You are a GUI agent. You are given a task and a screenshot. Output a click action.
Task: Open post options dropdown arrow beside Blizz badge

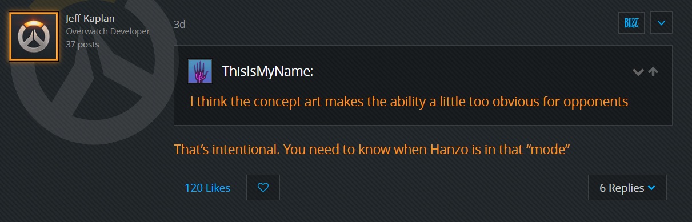pyautogui.click(x=661, y=23)
